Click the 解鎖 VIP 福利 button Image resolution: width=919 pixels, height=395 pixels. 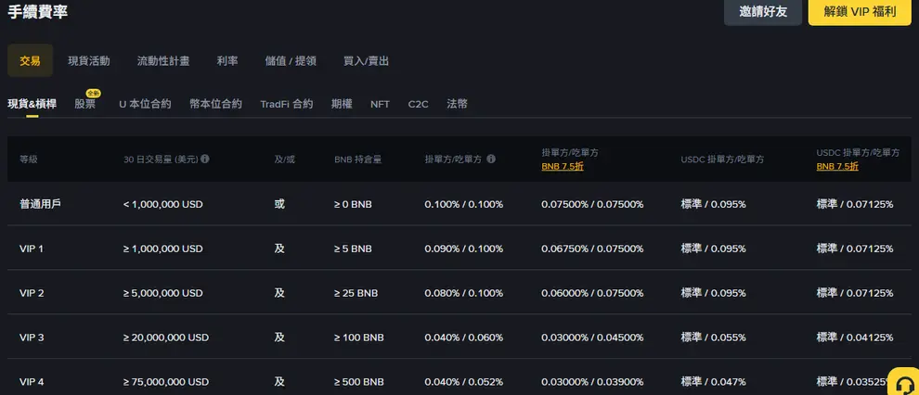(x=860, y=12)
